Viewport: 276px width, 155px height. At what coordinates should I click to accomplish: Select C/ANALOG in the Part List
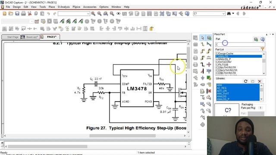point(238,56)
